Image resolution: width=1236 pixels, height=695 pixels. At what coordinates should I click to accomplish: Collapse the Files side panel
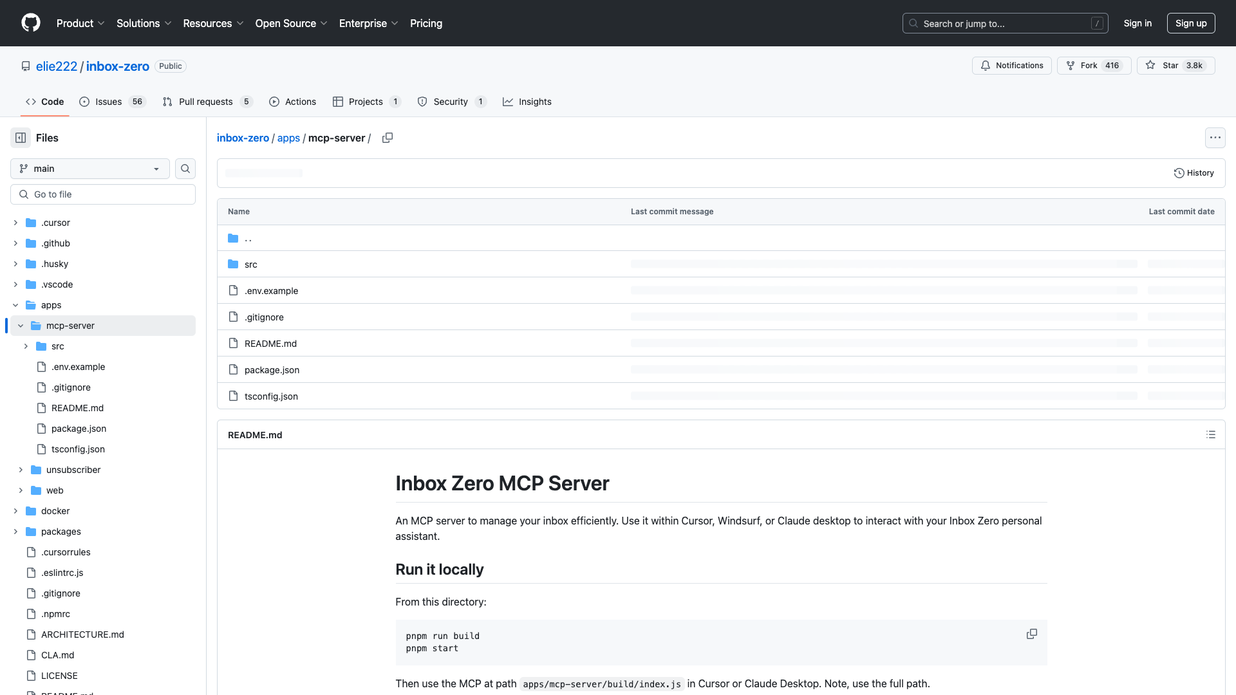point(20,138)
